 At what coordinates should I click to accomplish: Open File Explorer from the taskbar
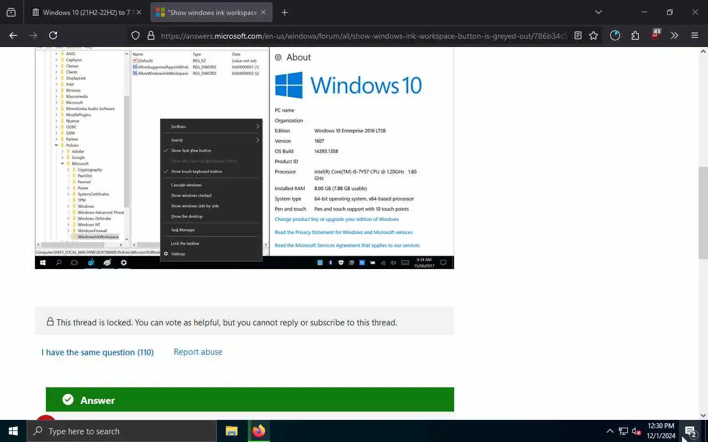click(231, 431)
